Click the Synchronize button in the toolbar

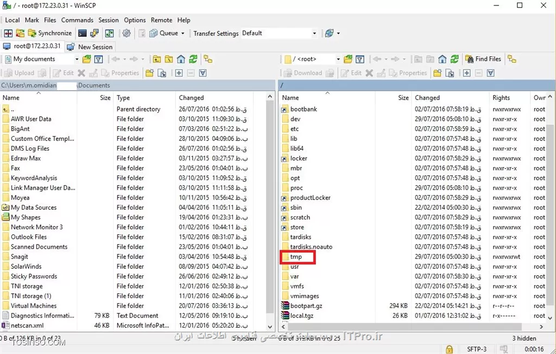[x=50, y=33]
